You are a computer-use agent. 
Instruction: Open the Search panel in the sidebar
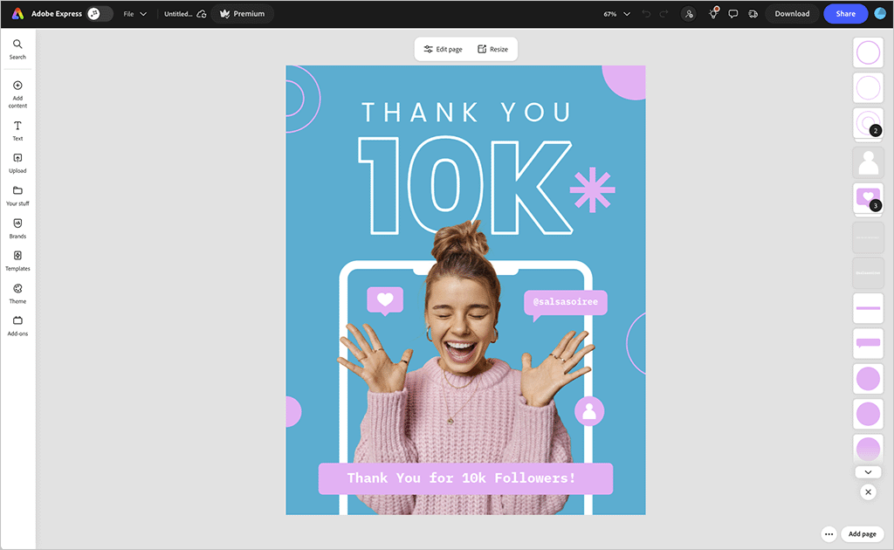[x=17, y=48]
